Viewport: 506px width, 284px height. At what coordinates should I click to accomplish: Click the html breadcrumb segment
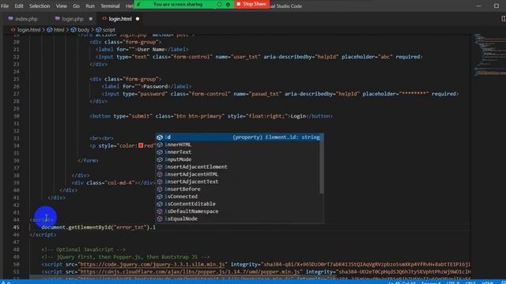click(59, 30)
